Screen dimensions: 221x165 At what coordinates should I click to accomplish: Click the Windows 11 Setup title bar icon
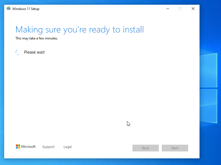9,8
